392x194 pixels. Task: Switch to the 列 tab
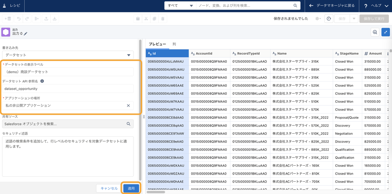pyautogui.click(x=174, y=44)
